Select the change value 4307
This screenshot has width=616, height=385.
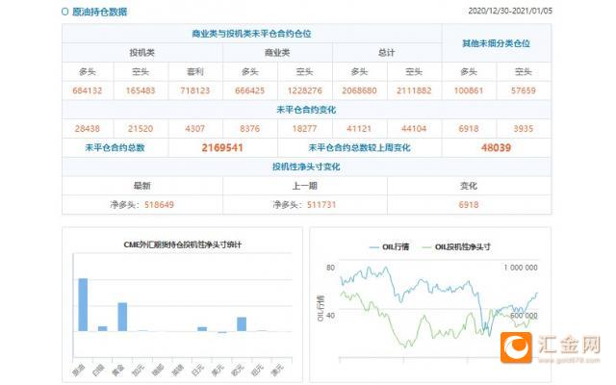coord(194,129)
